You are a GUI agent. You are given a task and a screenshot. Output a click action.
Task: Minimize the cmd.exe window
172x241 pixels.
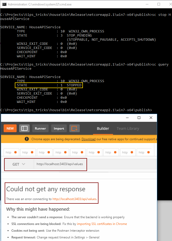tap(147, 4)
